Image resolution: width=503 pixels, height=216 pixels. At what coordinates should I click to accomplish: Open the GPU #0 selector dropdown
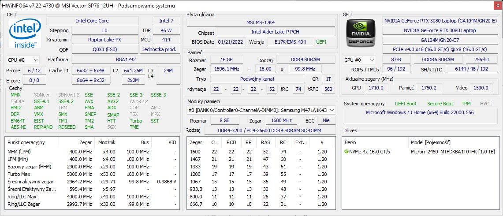click(x=359, y=60)
